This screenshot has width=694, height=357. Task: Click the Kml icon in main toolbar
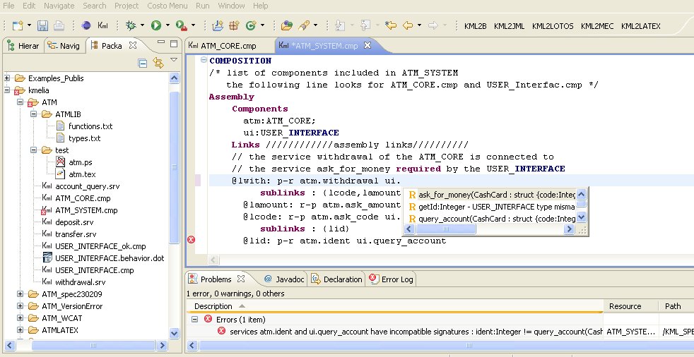pyautogui.click(x=103, y=26)
